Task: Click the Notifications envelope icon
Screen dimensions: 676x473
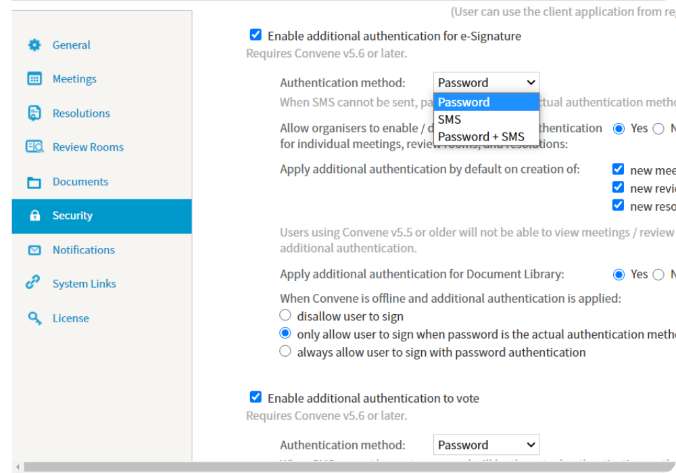Action: tap(34, 250)
